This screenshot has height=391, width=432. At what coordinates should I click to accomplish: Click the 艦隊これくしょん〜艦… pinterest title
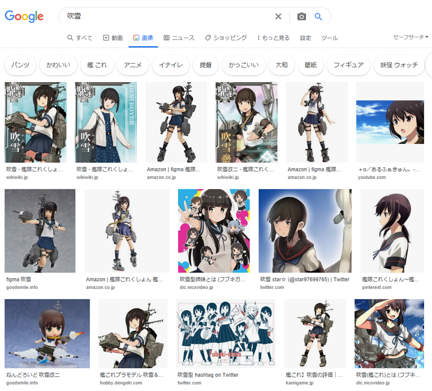tap(390, 279)
